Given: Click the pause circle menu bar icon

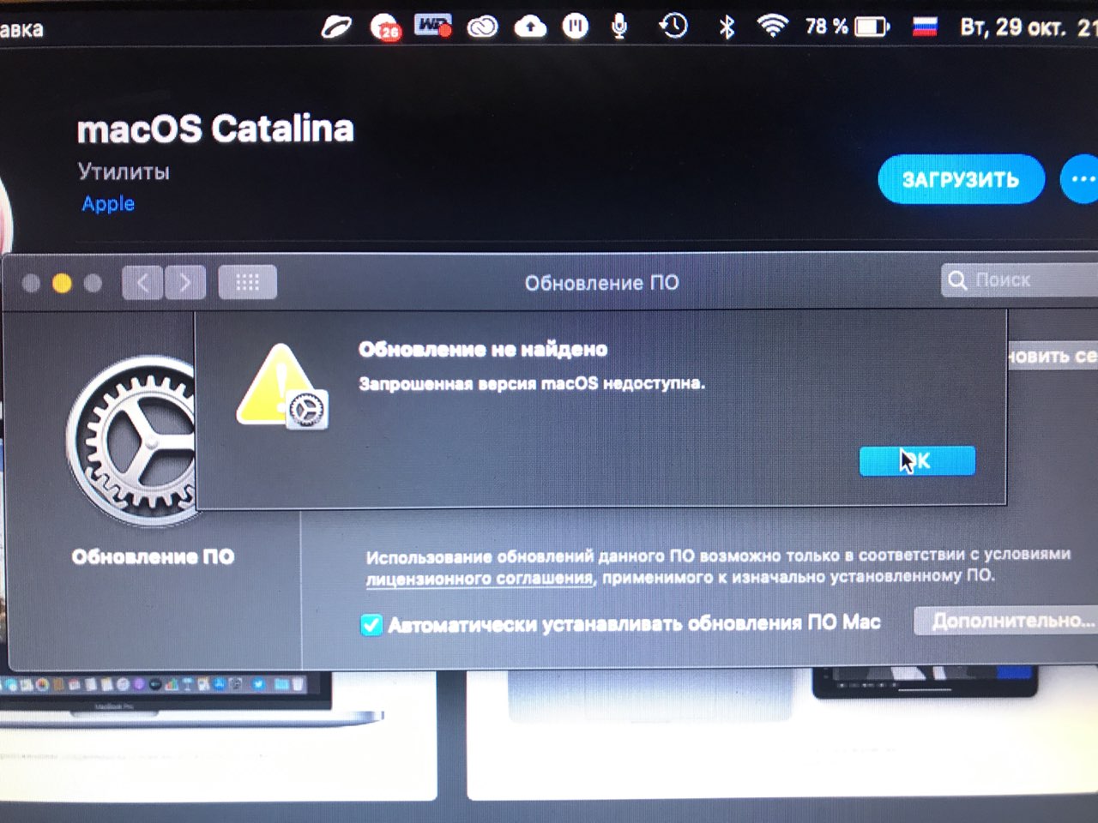Looking at the screenshot, I should coord(576,27).
